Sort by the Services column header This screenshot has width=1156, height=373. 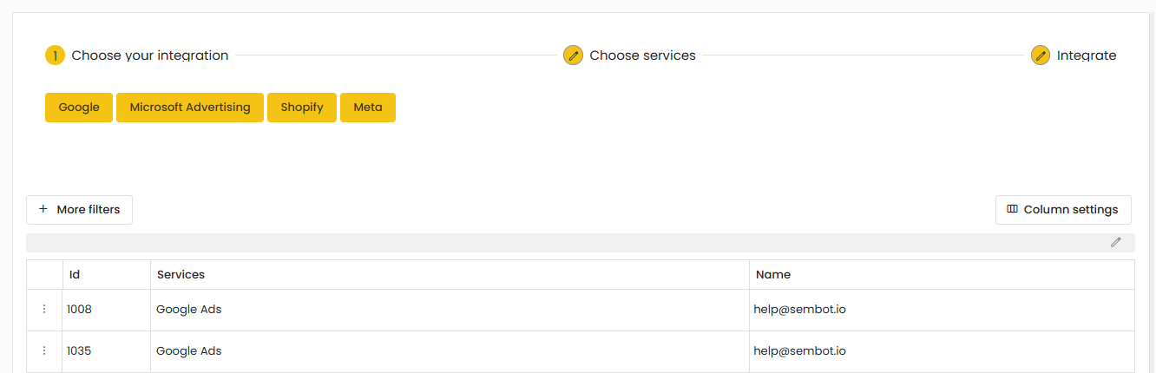coord(181,275)
